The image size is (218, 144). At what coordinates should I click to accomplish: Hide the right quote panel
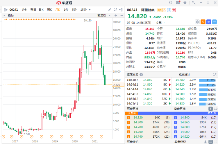coord(121,10)
